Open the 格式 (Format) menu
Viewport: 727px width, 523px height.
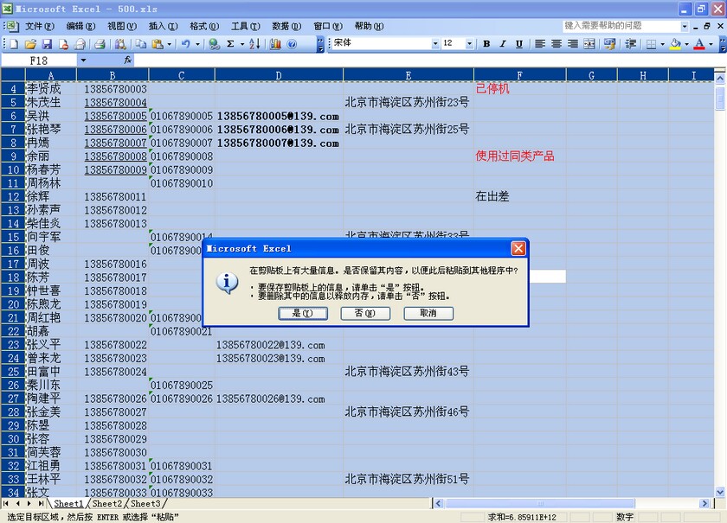[x=204, y=27]
